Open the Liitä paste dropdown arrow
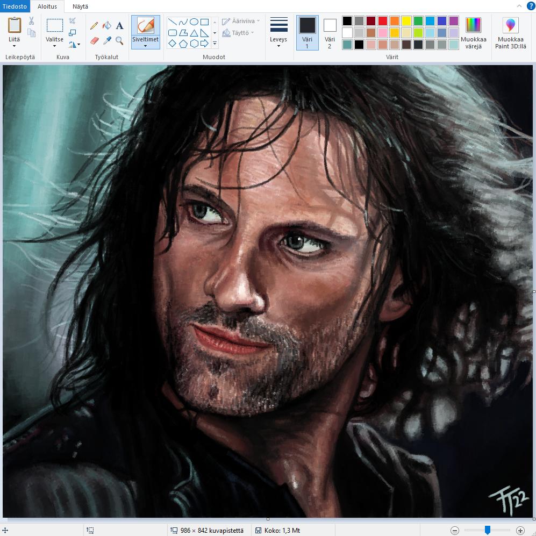The height and width of the screenshot is (536, 536). pyautogui.click(x=15, y=46)
